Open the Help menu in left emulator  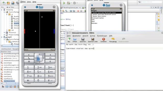click(34, 2)
